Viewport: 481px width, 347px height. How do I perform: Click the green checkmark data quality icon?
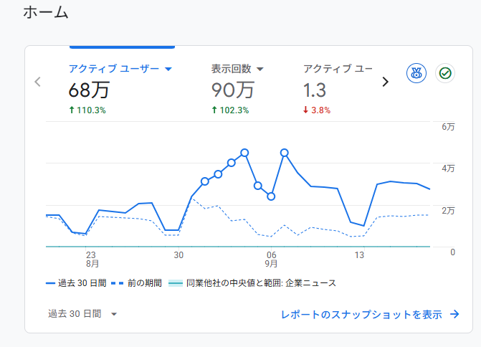click(x=445, y=73)
